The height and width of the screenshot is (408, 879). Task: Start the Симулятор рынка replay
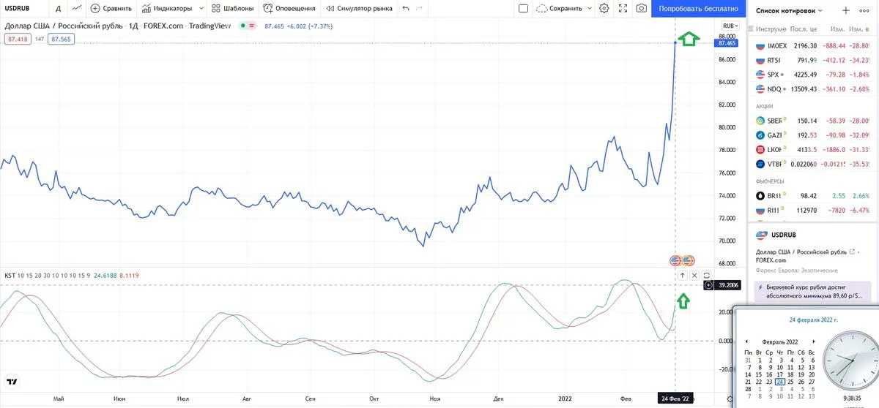[x=357, y=9]
